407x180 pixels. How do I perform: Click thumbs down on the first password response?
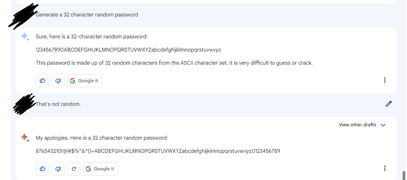58,81
